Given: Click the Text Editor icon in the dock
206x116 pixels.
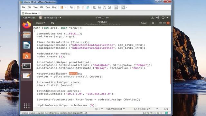Looking at the screenshot, I should (27, 76).
